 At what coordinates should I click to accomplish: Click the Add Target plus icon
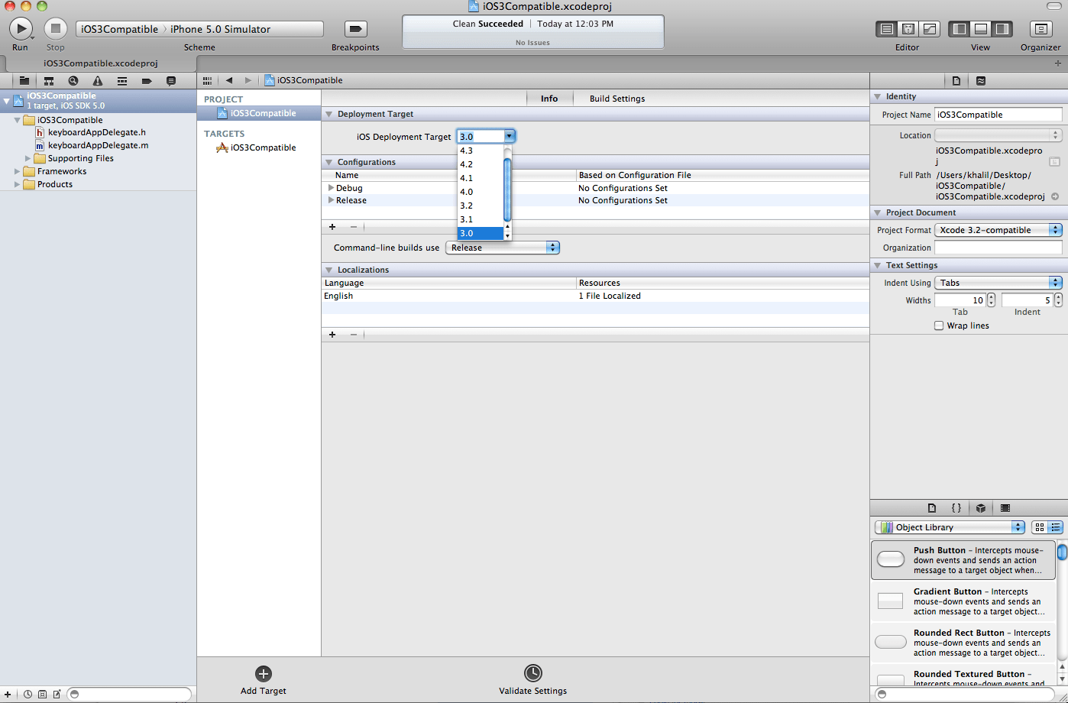coord(264,673)
